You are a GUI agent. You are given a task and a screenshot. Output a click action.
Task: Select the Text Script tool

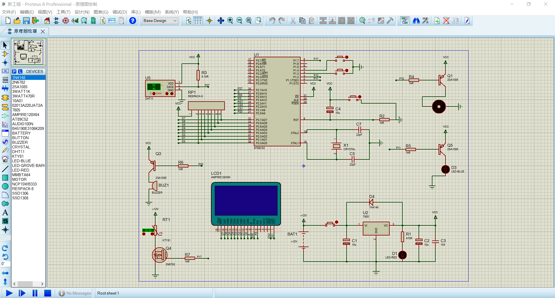[5, 80]
